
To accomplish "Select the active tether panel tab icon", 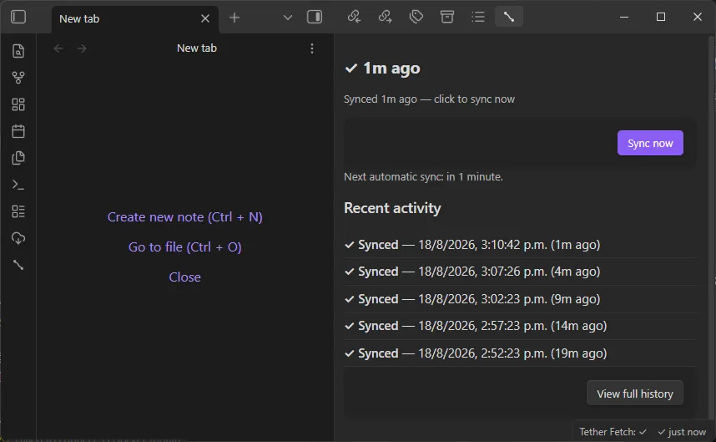I will (x=509, y=17).
